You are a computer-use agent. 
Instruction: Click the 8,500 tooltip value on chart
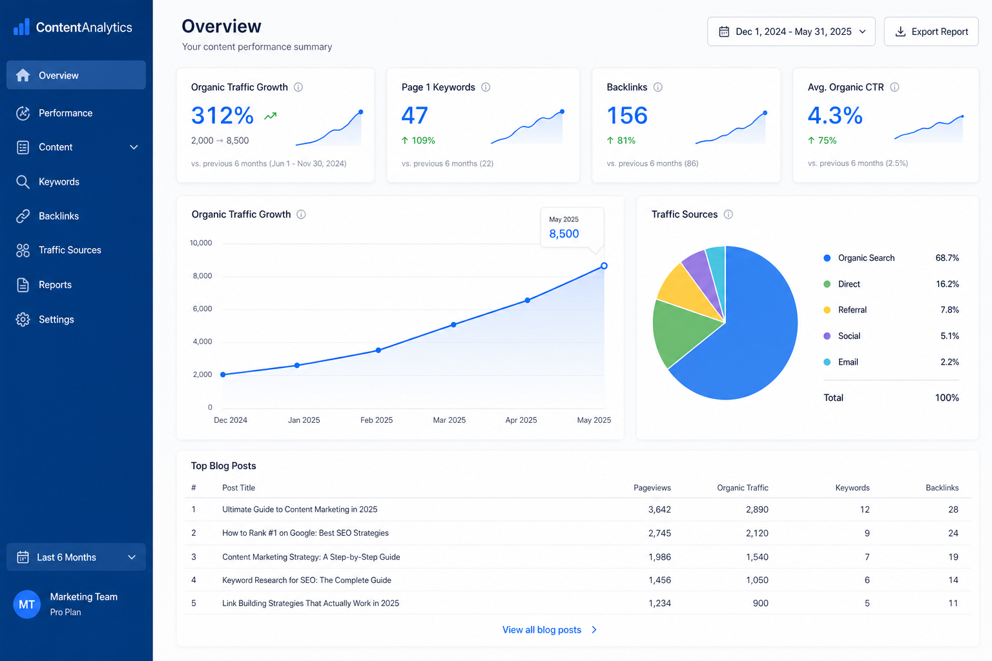[564, 234]
